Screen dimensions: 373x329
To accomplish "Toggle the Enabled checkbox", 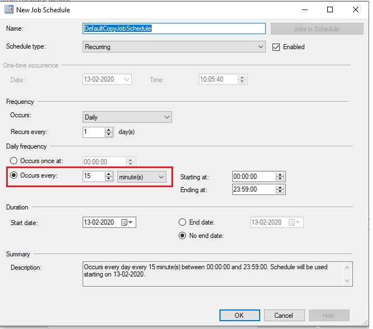I will (276, 47).
